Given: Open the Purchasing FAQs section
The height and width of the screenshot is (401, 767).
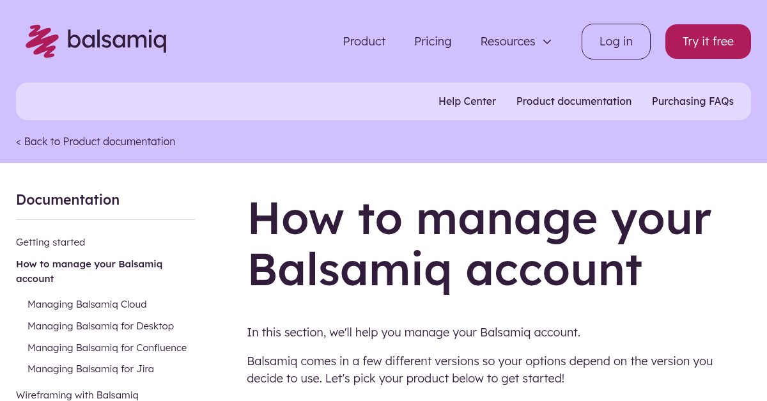Looking at the screenshot, I should 693,101.
